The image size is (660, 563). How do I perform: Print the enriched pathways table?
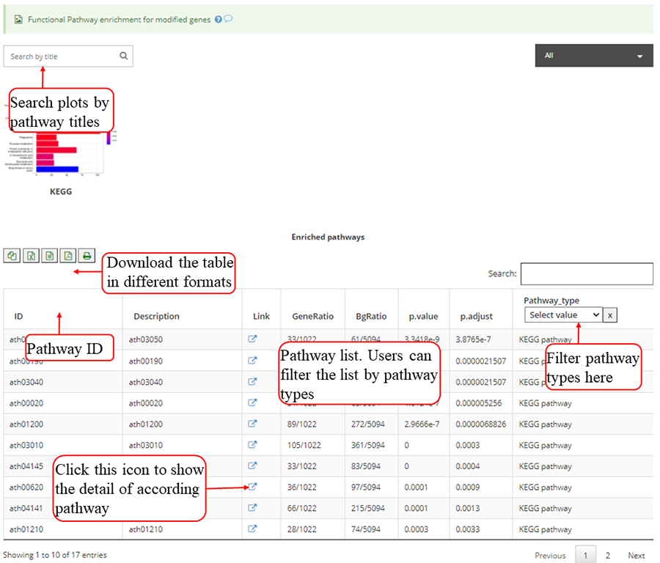coord(87,256)
